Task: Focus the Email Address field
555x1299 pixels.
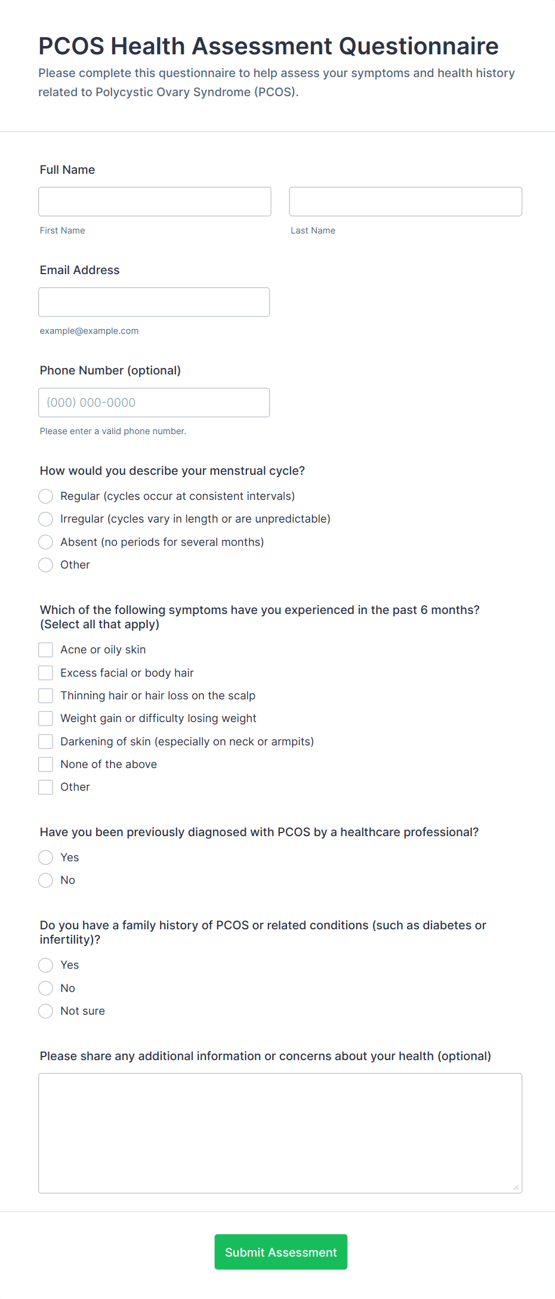Action: coord(154,302)
